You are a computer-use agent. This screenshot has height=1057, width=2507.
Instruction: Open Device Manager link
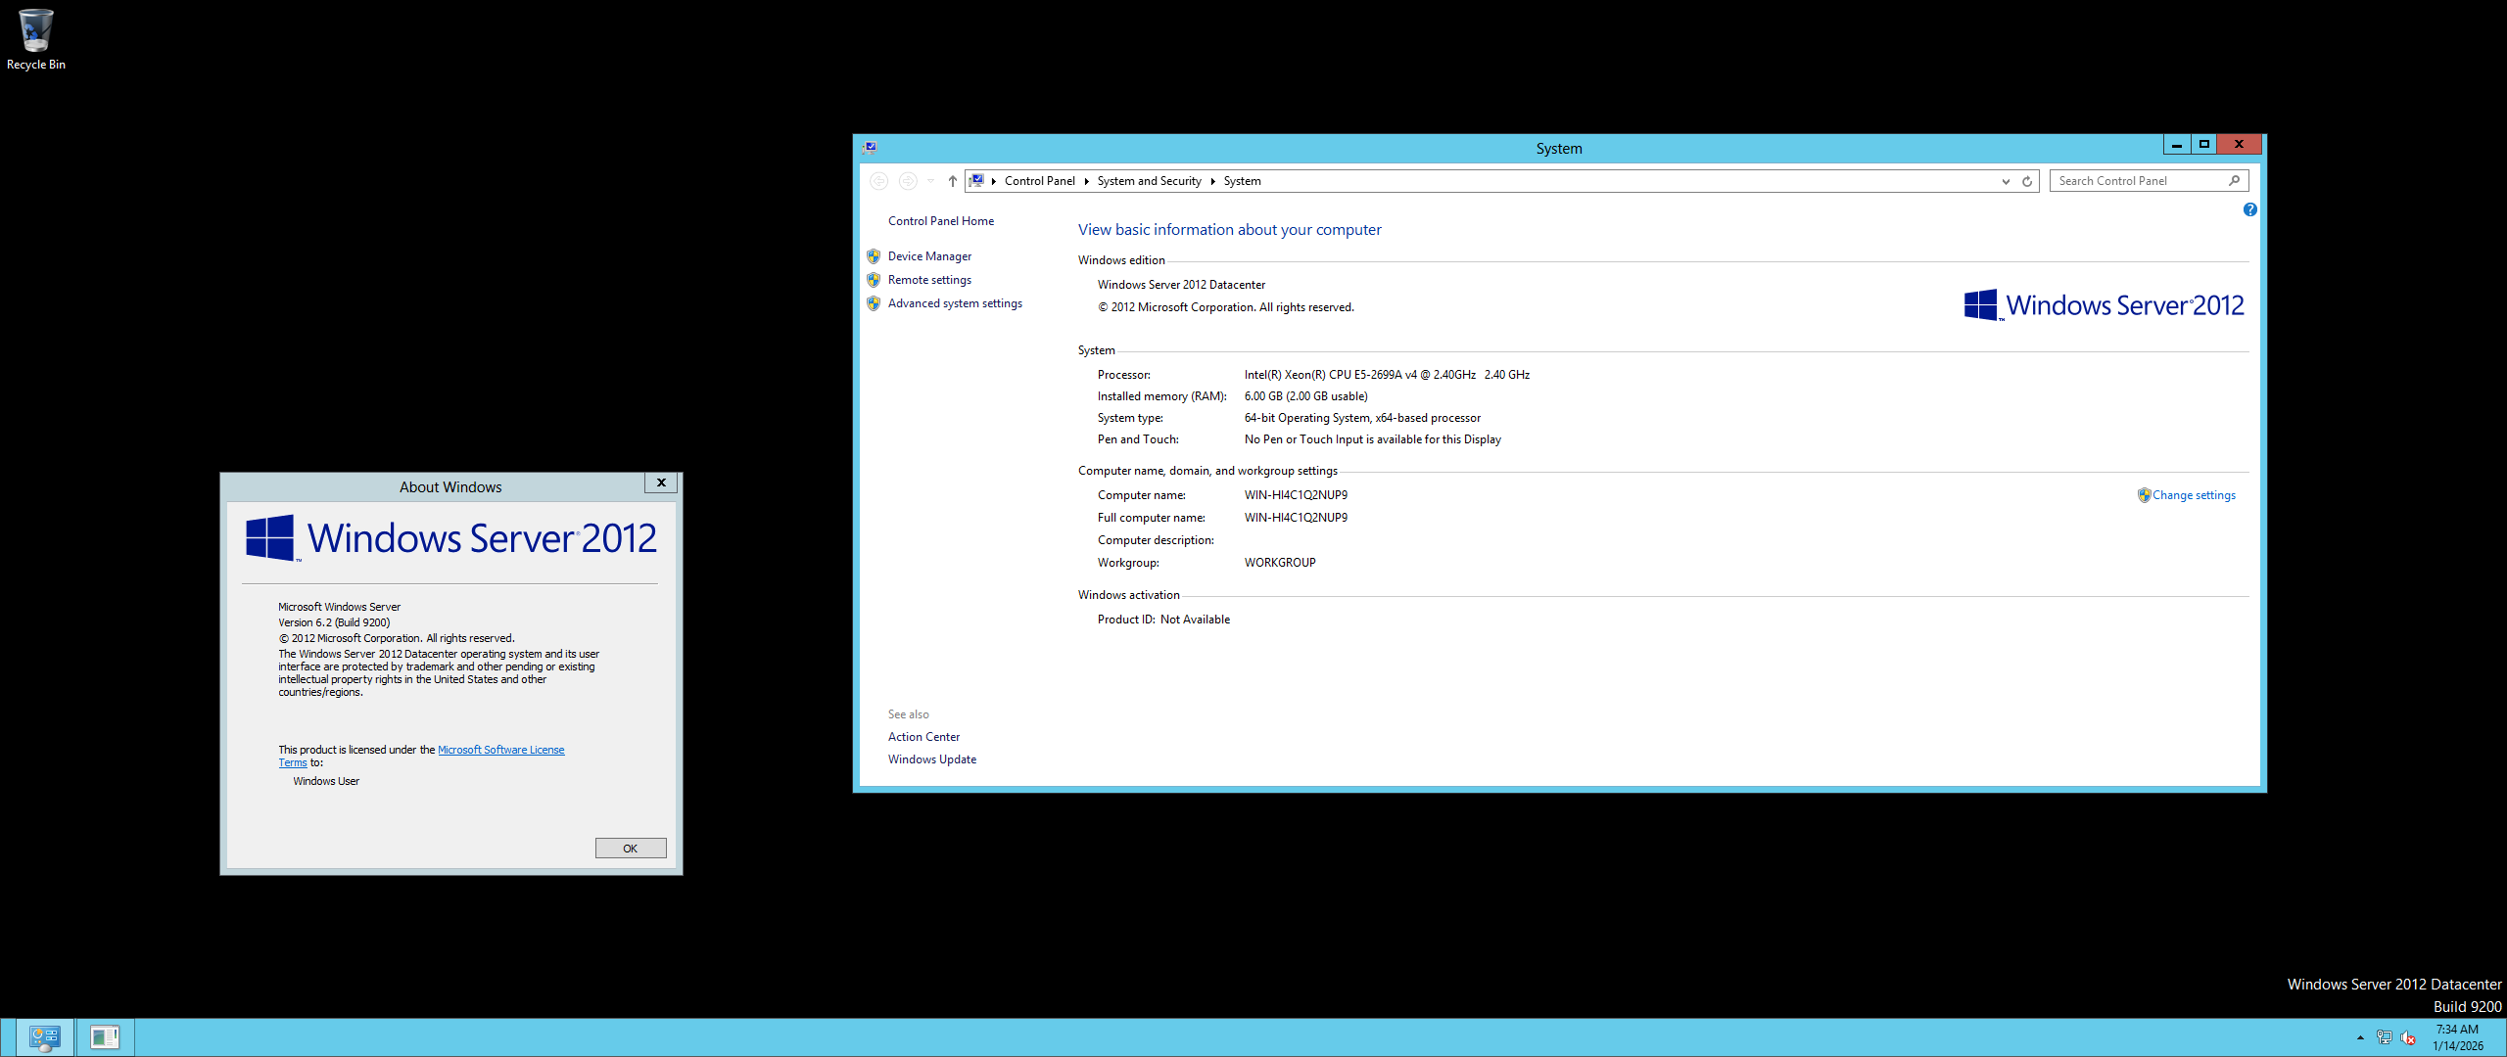pyautogui.click(x=929, y=256)
